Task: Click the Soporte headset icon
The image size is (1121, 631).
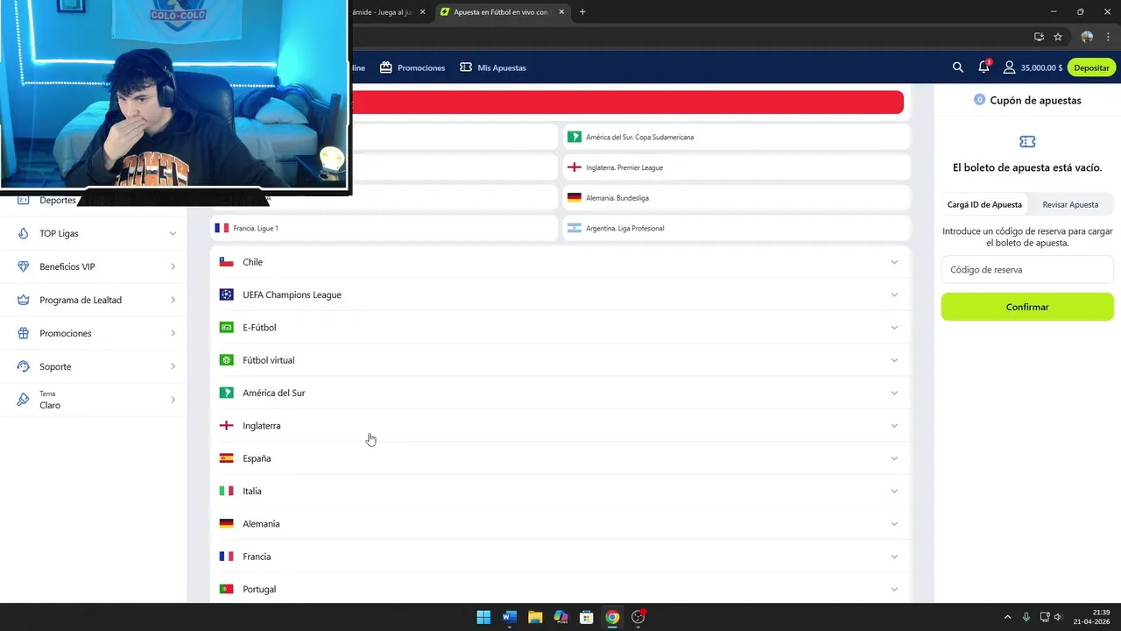Action: [23, 366]
